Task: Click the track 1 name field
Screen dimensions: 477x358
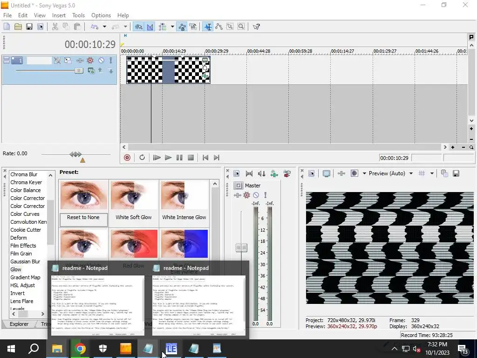Action: [39, 61]
